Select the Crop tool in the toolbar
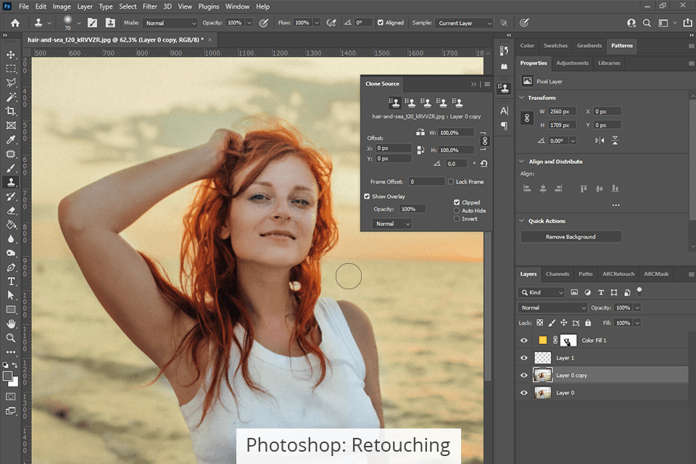Screen dimensions: 696x464 coord(11,111)
